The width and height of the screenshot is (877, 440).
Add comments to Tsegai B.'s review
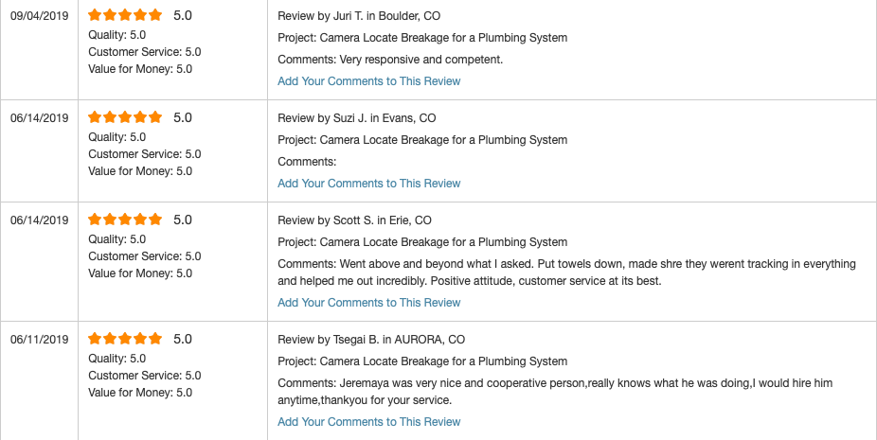pyautogui.click(x=368, y=422)
